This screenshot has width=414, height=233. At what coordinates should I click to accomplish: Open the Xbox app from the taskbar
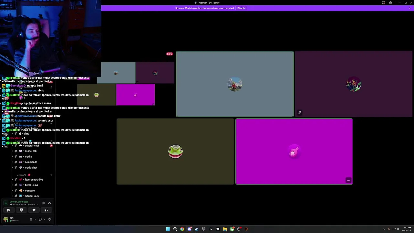pyautogui.click(x=232, y=229)
